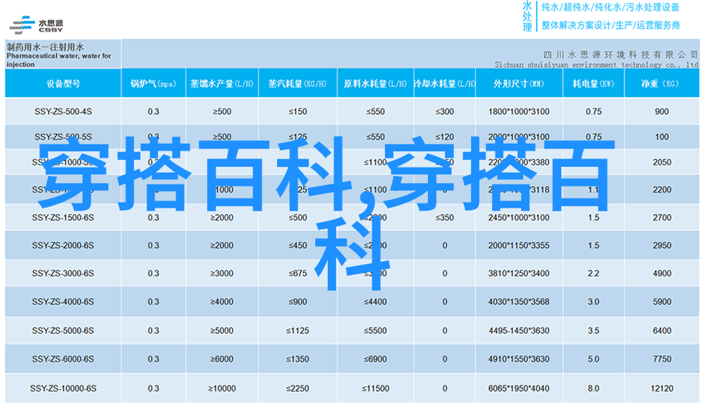
Task: Click the 纯水/超纯水/纯化水/污水处理设备 line
Action: [610, 7]
